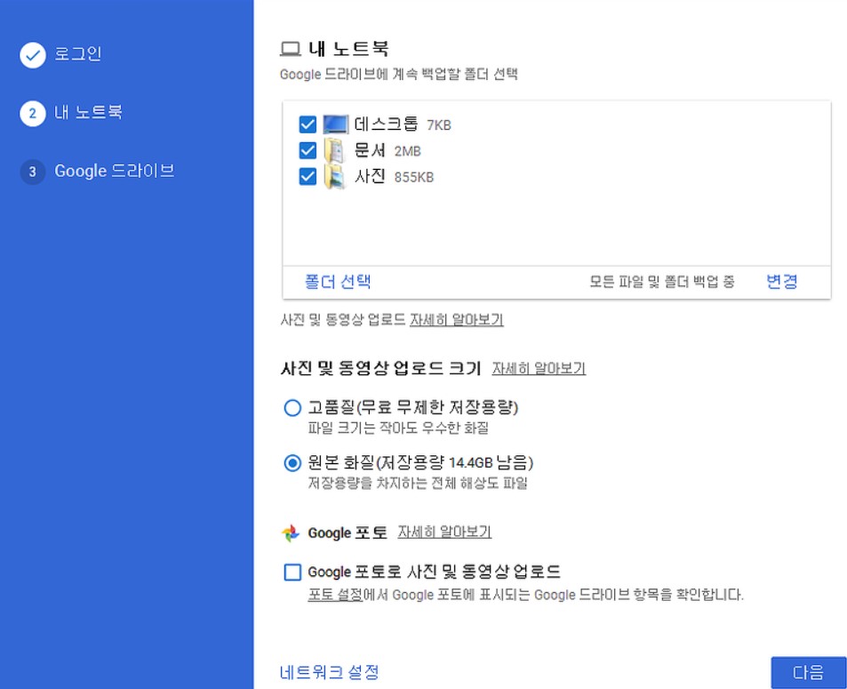This screenshot has height=689, width=847.
Task: Click the 데스크톱 desktop folder icon
Action: click(x=335, y=124)
